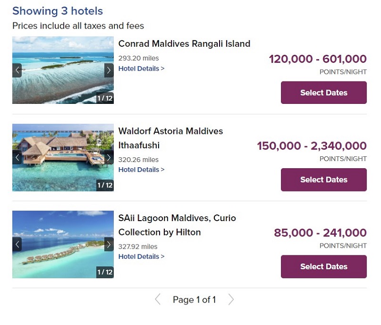Advance the Waldorf Astoria photo carousel forward

coord(109,157)
